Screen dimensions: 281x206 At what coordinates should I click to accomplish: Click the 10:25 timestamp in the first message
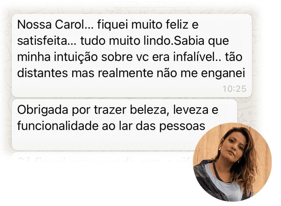234,89
